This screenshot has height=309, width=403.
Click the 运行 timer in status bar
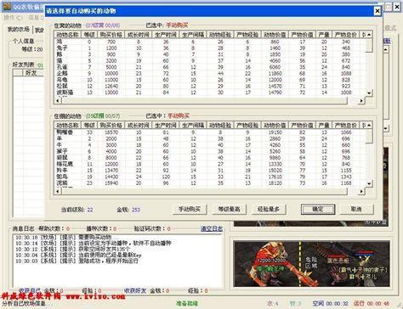coord(372,303)
